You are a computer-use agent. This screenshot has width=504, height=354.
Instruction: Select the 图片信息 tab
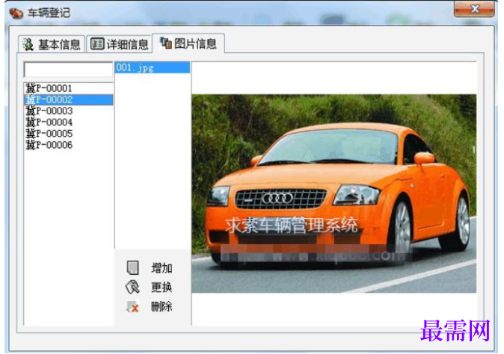point(188,43)
